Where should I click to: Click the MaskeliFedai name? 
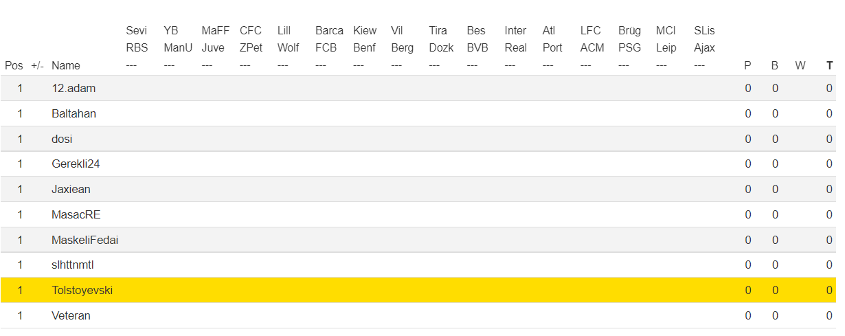click(80, 240)
